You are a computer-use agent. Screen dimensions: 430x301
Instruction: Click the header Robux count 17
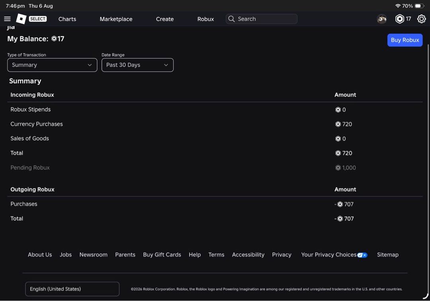(408, 19)
